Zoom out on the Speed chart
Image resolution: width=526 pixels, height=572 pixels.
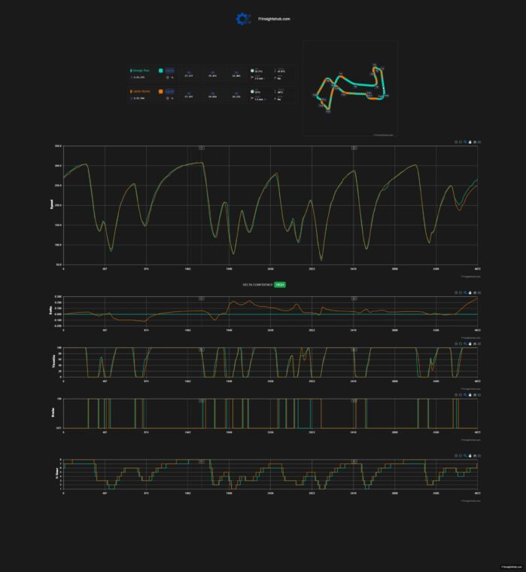pos(461,142)
